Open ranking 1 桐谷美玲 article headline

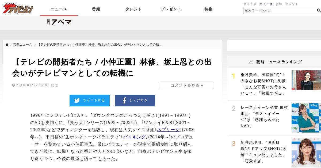263,84
